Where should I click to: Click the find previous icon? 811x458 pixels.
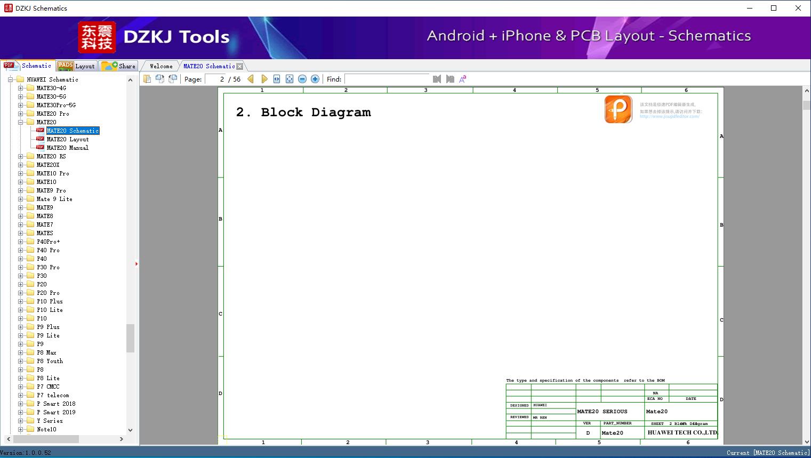pos(437,79)
